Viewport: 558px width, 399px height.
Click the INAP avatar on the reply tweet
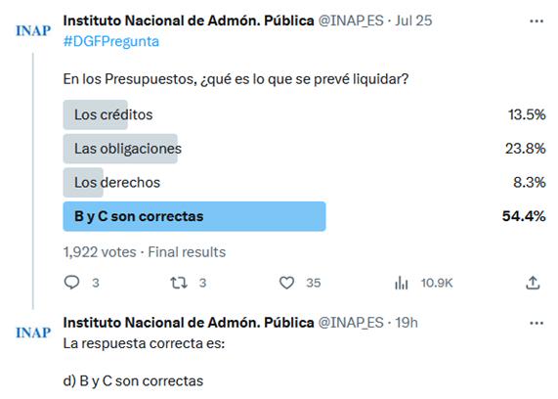click(x=33, y=332)
